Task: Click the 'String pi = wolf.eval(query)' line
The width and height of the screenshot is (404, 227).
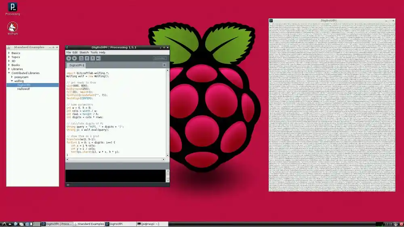Action: pos(88,130)
